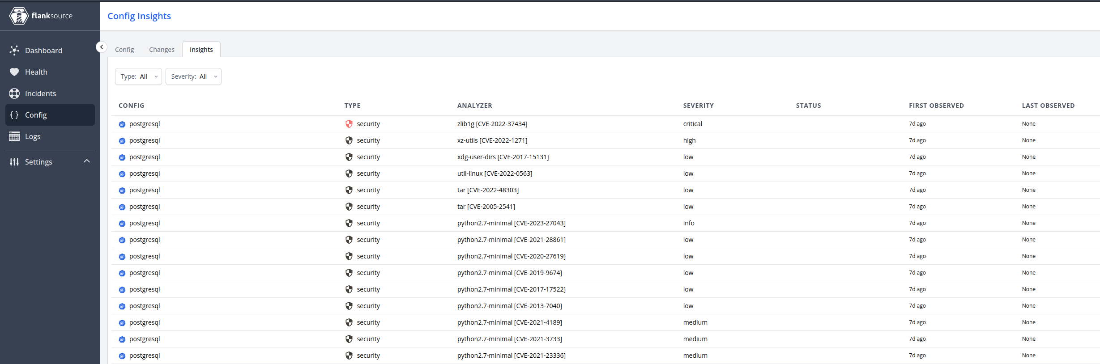
Task: Click the Logs sidebar icon
Action: 14,136
